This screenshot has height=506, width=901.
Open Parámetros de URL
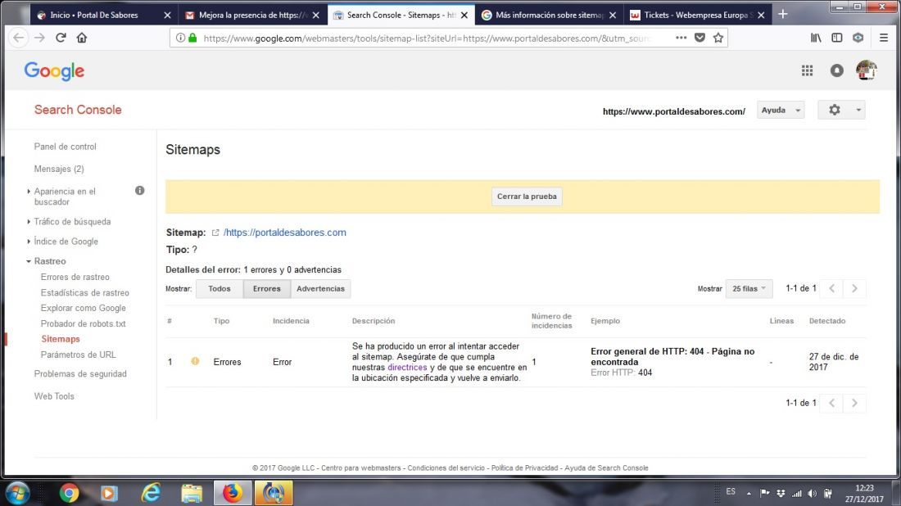pyautogui.click(x=78, y=355)
